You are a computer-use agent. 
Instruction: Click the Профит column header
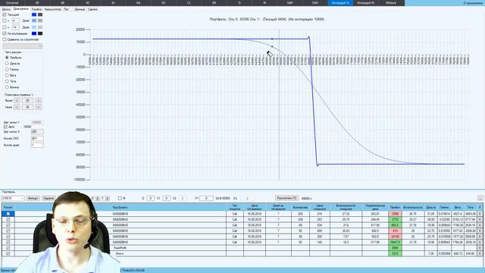pos(395,207)
